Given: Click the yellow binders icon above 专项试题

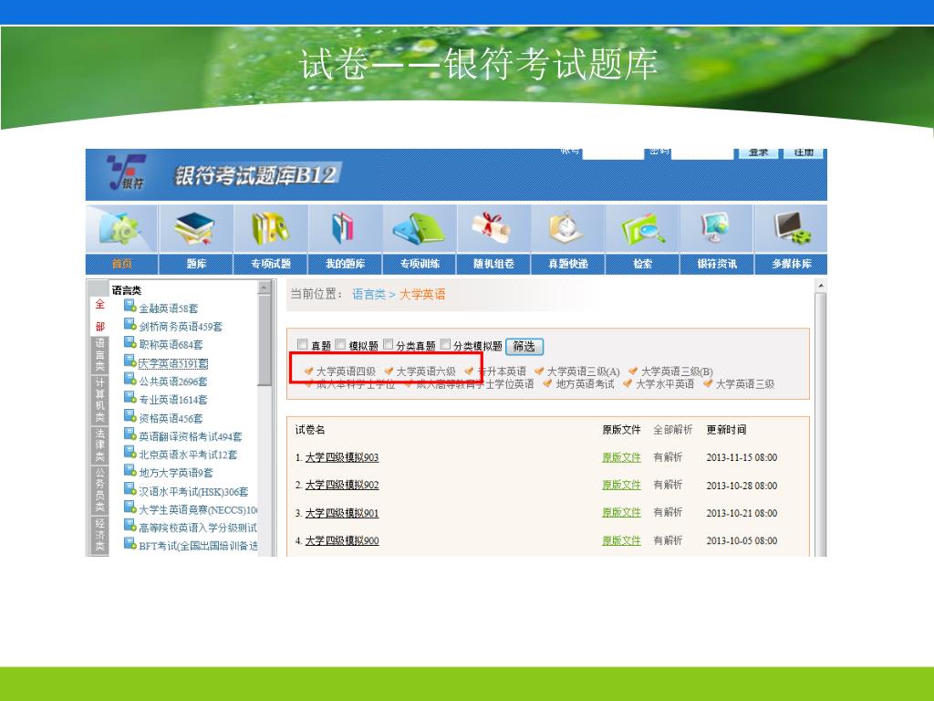Looking at the screenshot, I should (270, 229).
